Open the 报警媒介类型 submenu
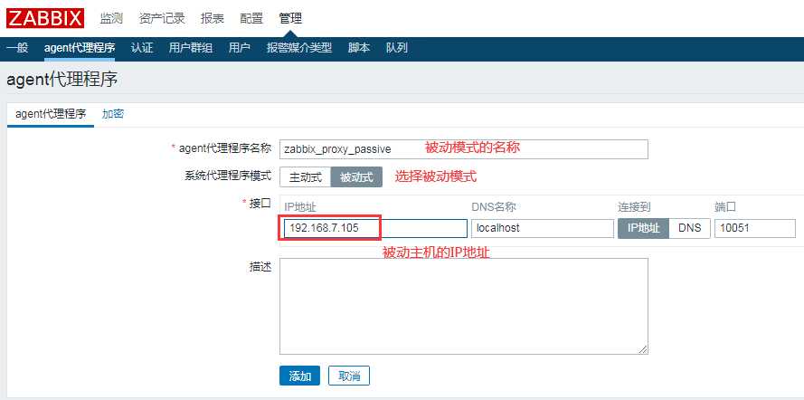The image size is (804, 400). [299, 48]
